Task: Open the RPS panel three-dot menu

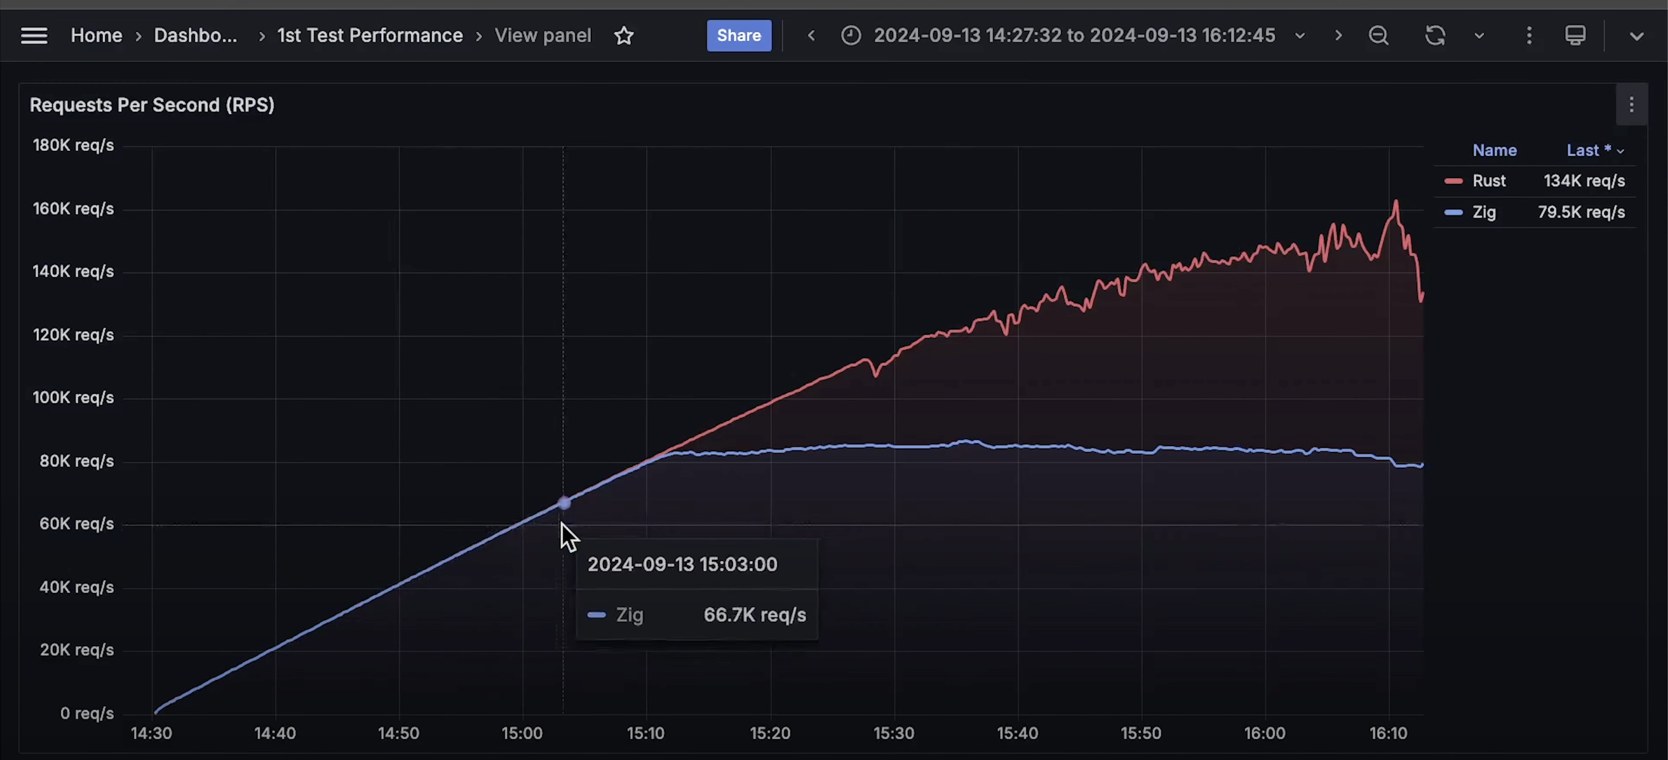Action: (x=1631, y=105)
